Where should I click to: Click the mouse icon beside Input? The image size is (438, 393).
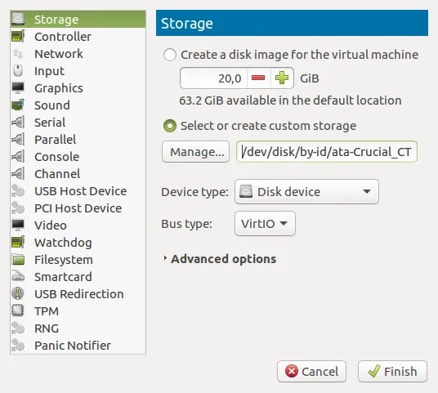coord(18,70)
